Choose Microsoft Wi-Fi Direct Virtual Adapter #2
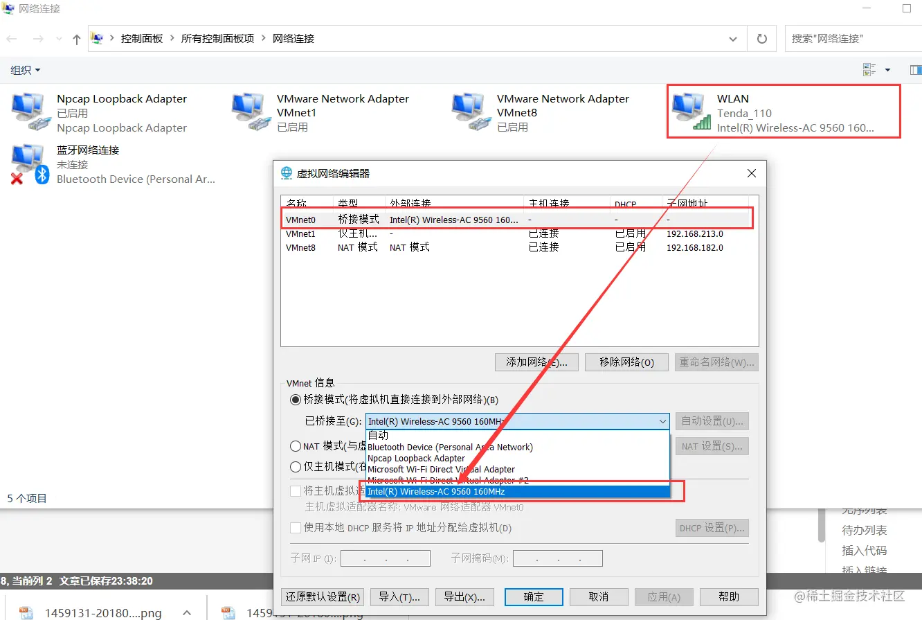 517,480
